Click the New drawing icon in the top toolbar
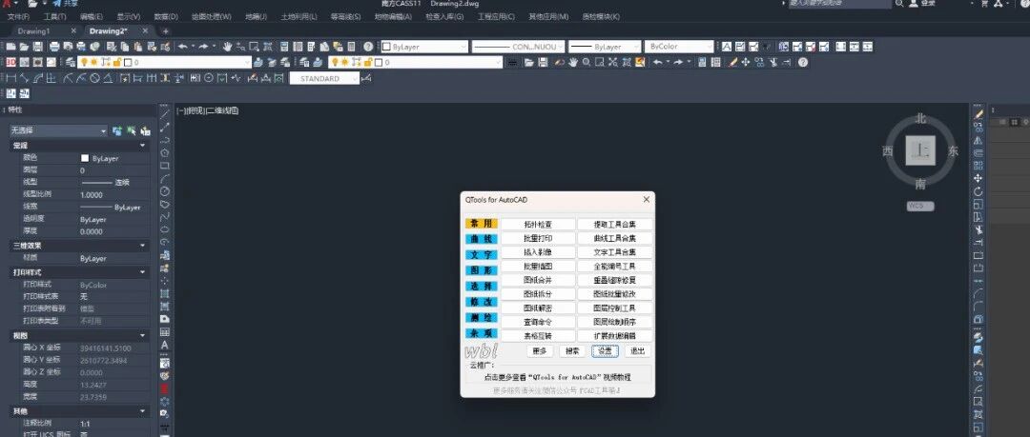The width and height of the screenshot is (1030, 437). click(10, 47)
